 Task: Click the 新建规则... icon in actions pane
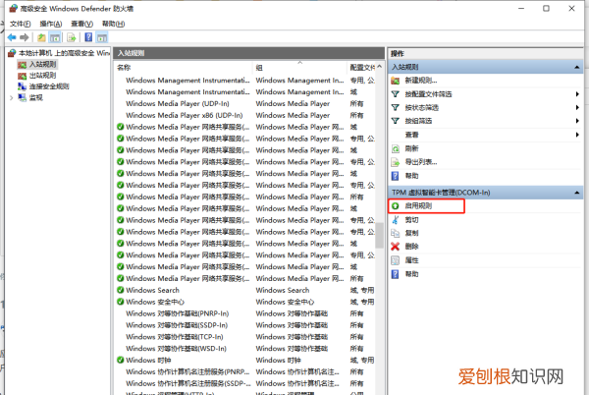396,81
